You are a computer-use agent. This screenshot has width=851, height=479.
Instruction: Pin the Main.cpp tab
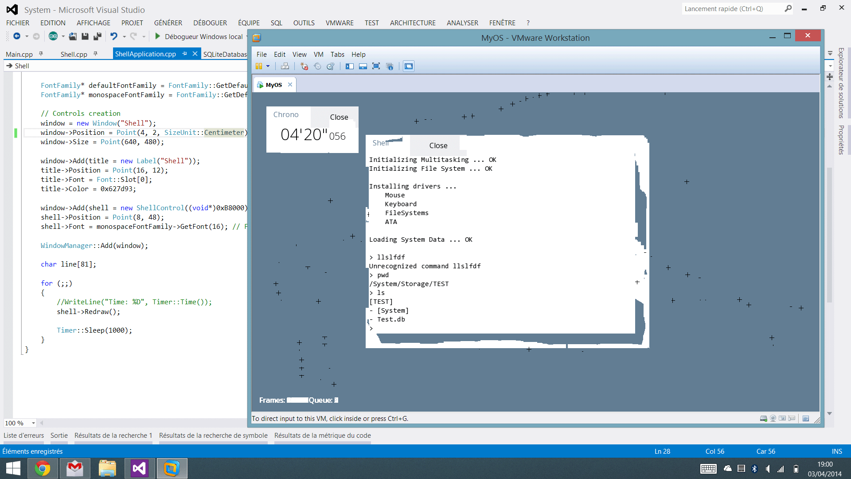click(x=41, y=54)
